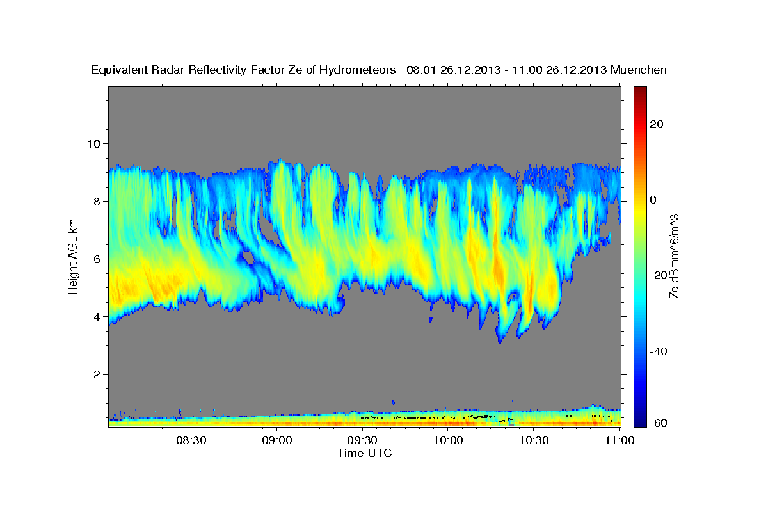Click the 08:30 time tick label

191,440
